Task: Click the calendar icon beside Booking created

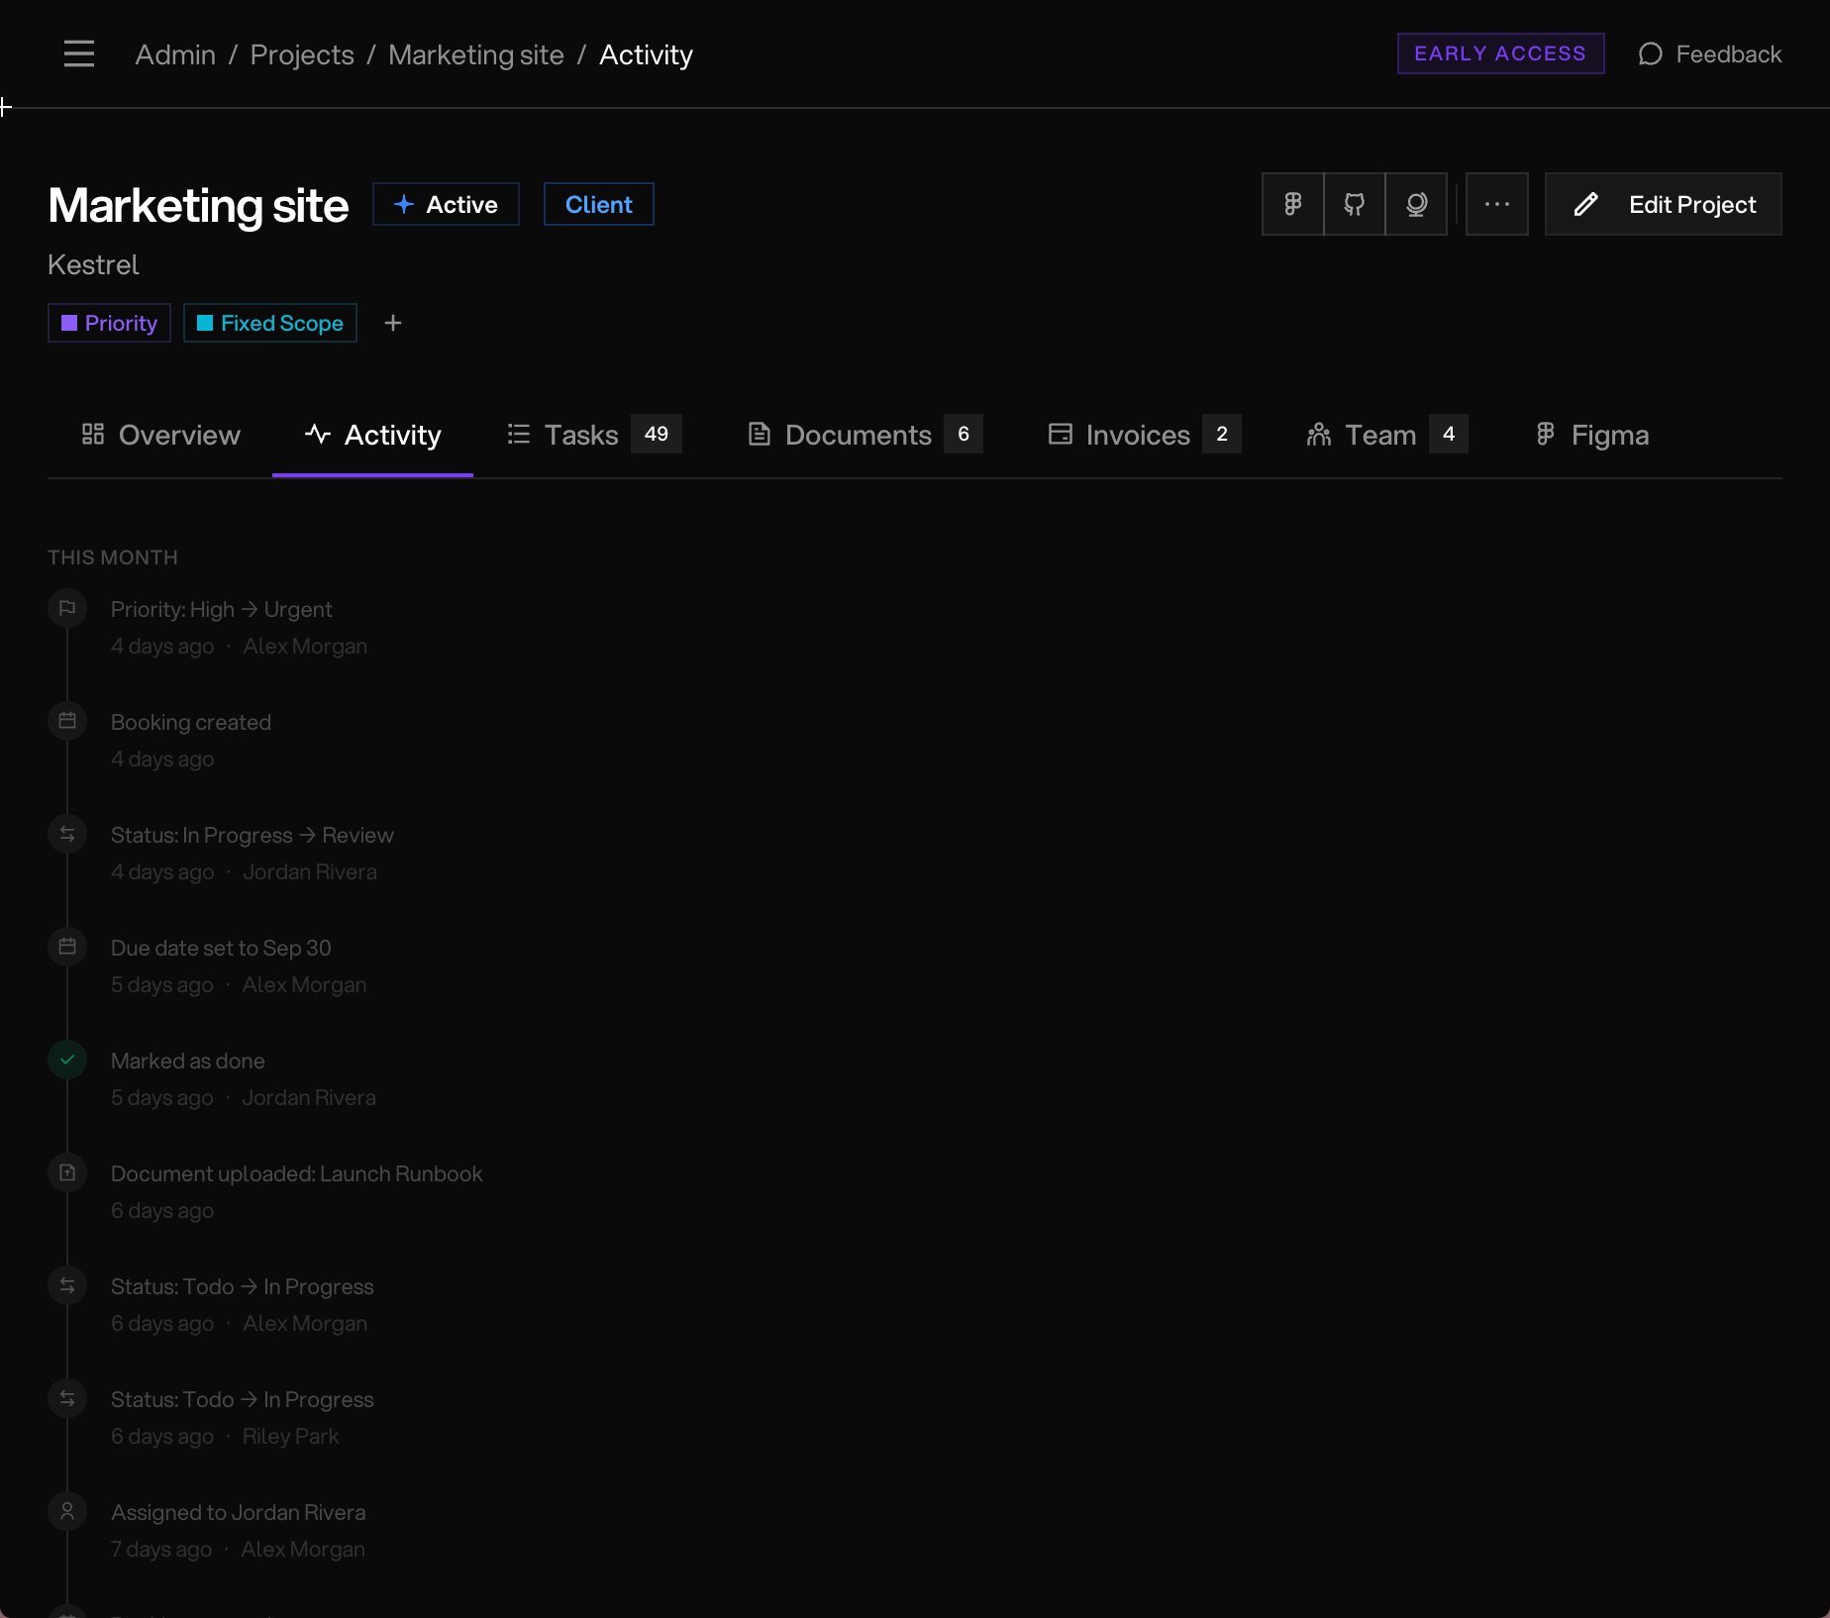Action: coord(67,721)
